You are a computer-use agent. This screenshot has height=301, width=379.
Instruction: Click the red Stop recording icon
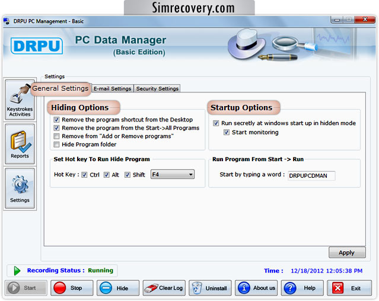pyautogui.click(x=59, y=288)
